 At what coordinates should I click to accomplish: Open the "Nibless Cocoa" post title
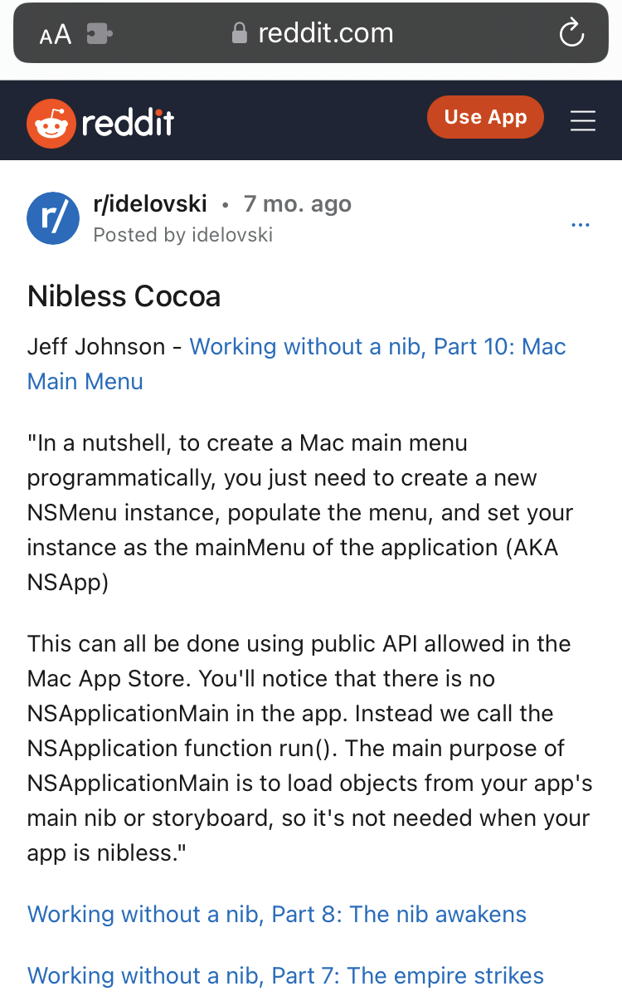coord(124,296)
